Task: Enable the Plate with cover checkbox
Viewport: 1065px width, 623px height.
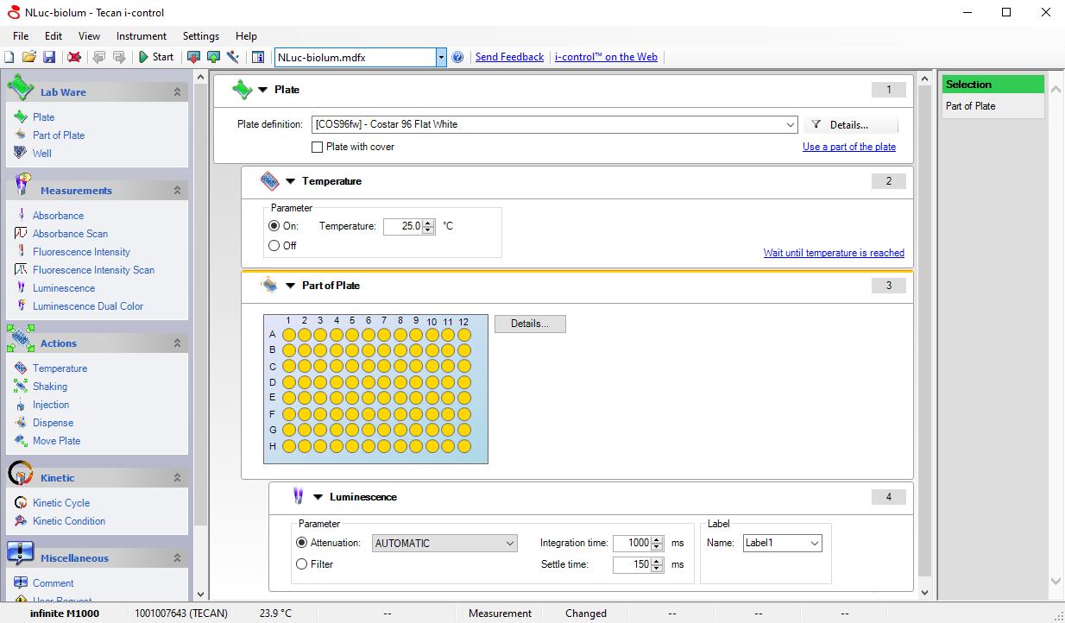Action: coord(317,148)
